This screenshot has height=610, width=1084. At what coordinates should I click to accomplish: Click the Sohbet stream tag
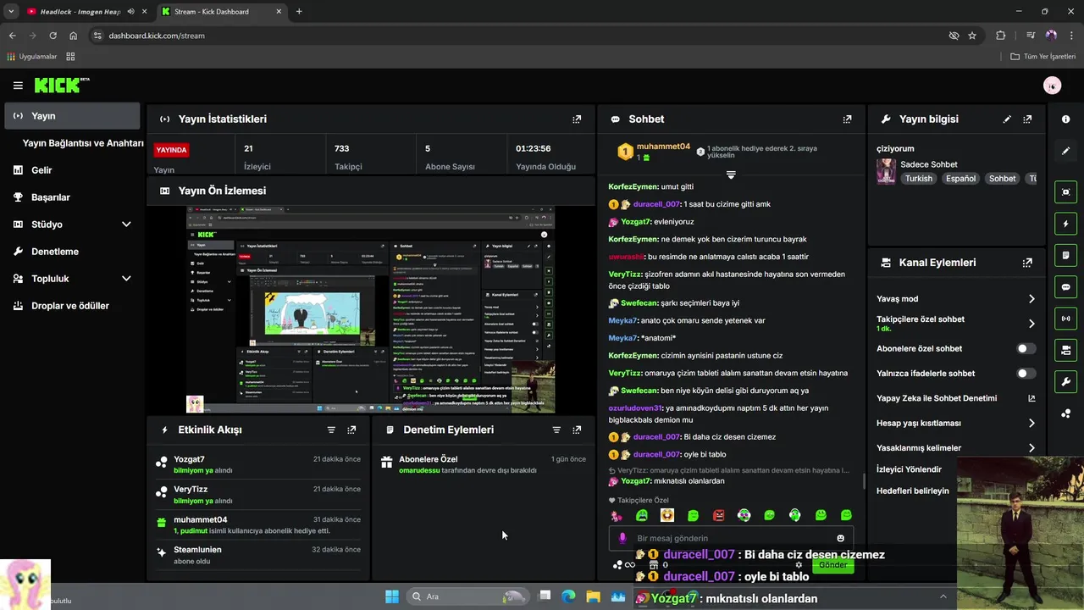[x=1003, y=179]
